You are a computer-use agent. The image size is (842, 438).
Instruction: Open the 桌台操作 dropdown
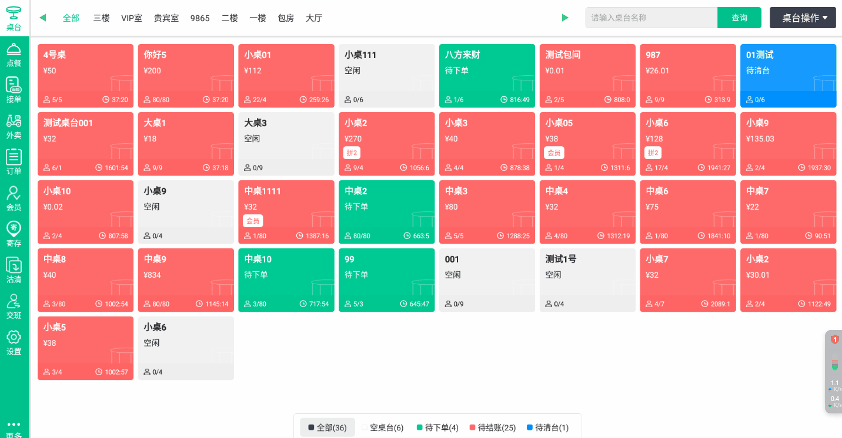click(x=803, y=18)
